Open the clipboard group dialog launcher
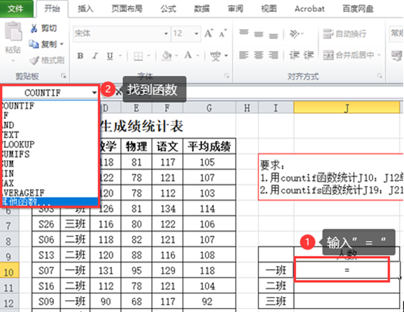The width and height of the screenshot is (404, 312). (x=63, y=75)
